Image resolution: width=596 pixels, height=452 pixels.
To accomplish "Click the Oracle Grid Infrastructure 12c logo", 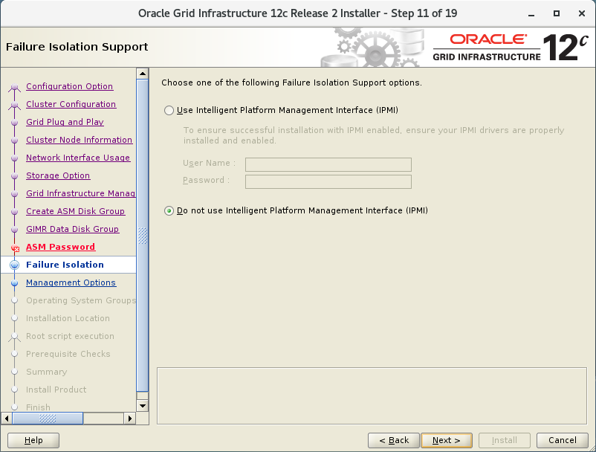I will pos(511,48).
